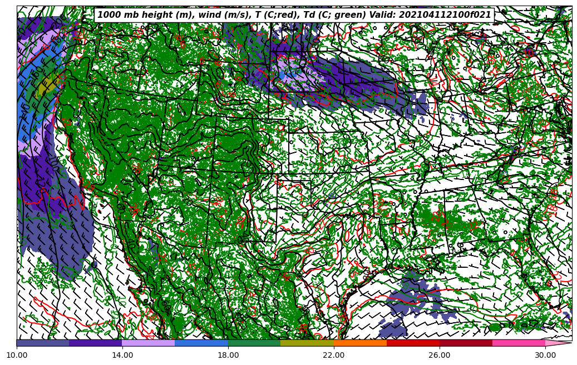Click the slate-blue 10–12 colorbar segment
Screen dimensions: 577x365
43,343
